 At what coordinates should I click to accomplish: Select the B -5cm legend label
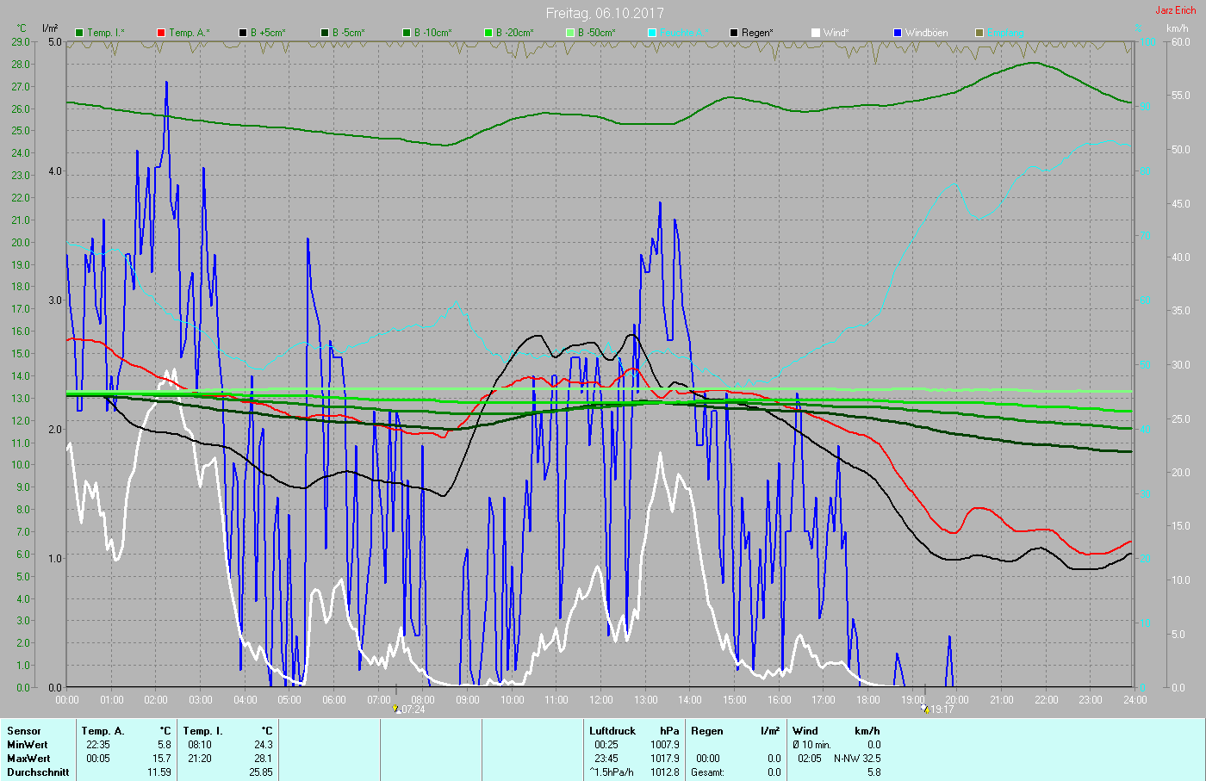pyautogui.click(x=348, y=33)
